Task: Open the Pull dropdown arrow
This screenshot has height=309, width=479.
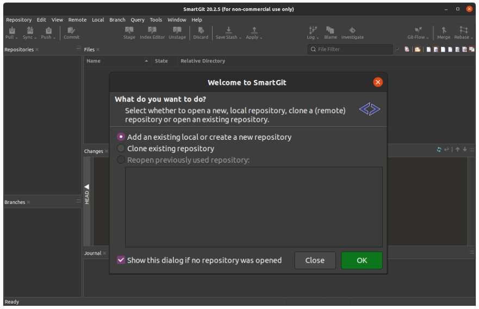Action: [x=16, y=38]
